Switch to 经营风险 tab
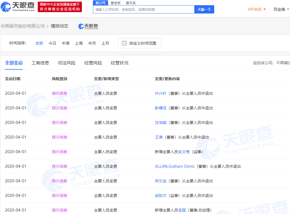The width and height of the screenshot is (290, 214). pos(93,63)
